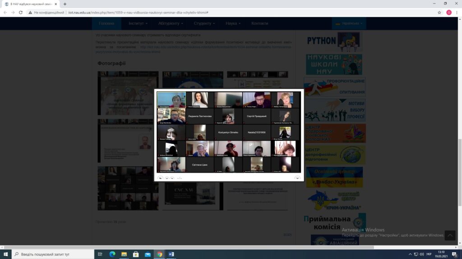Viewport: 462px width, 259px height.
Task: Go to the previous lightbox photo
Action: click(x=167, y=178)
